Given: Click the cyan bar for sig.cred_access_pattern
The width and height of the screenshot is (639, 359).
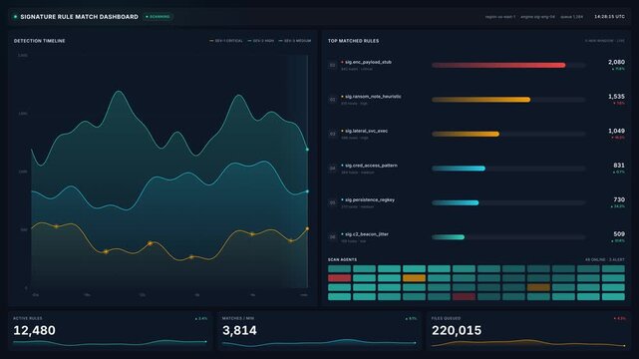Looking at the screenshot, I should click(459, 169).
